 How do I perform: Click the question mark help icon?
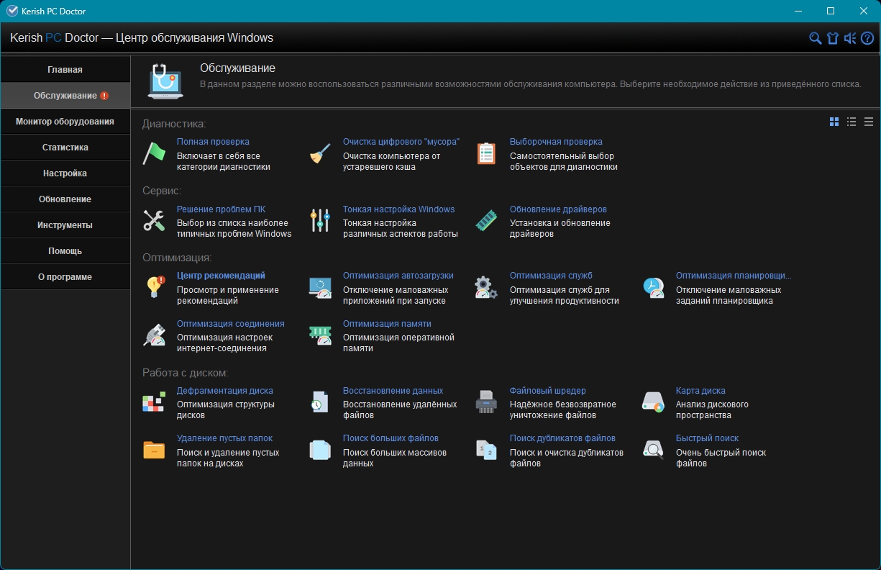867,38
